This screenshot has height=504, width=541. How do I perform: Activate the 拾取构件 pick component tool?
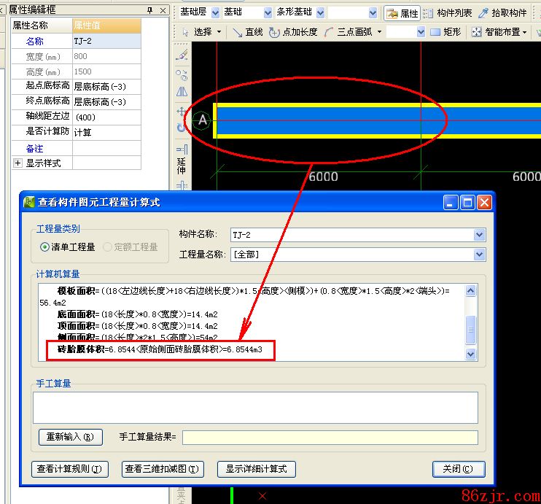point(503,13)
